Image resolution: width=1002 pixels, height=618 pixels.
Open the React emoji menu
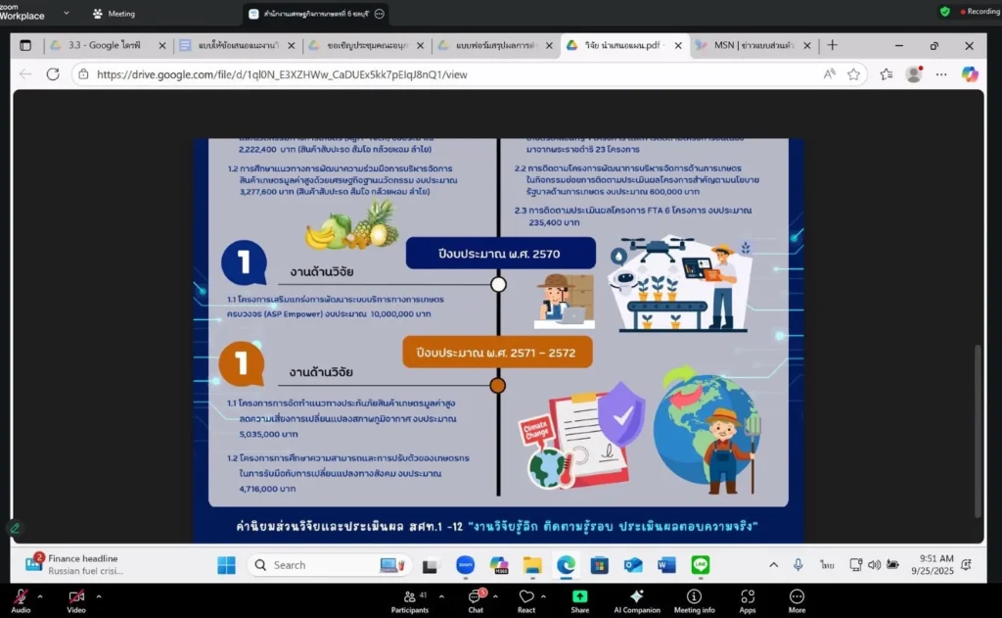(526, 597)
